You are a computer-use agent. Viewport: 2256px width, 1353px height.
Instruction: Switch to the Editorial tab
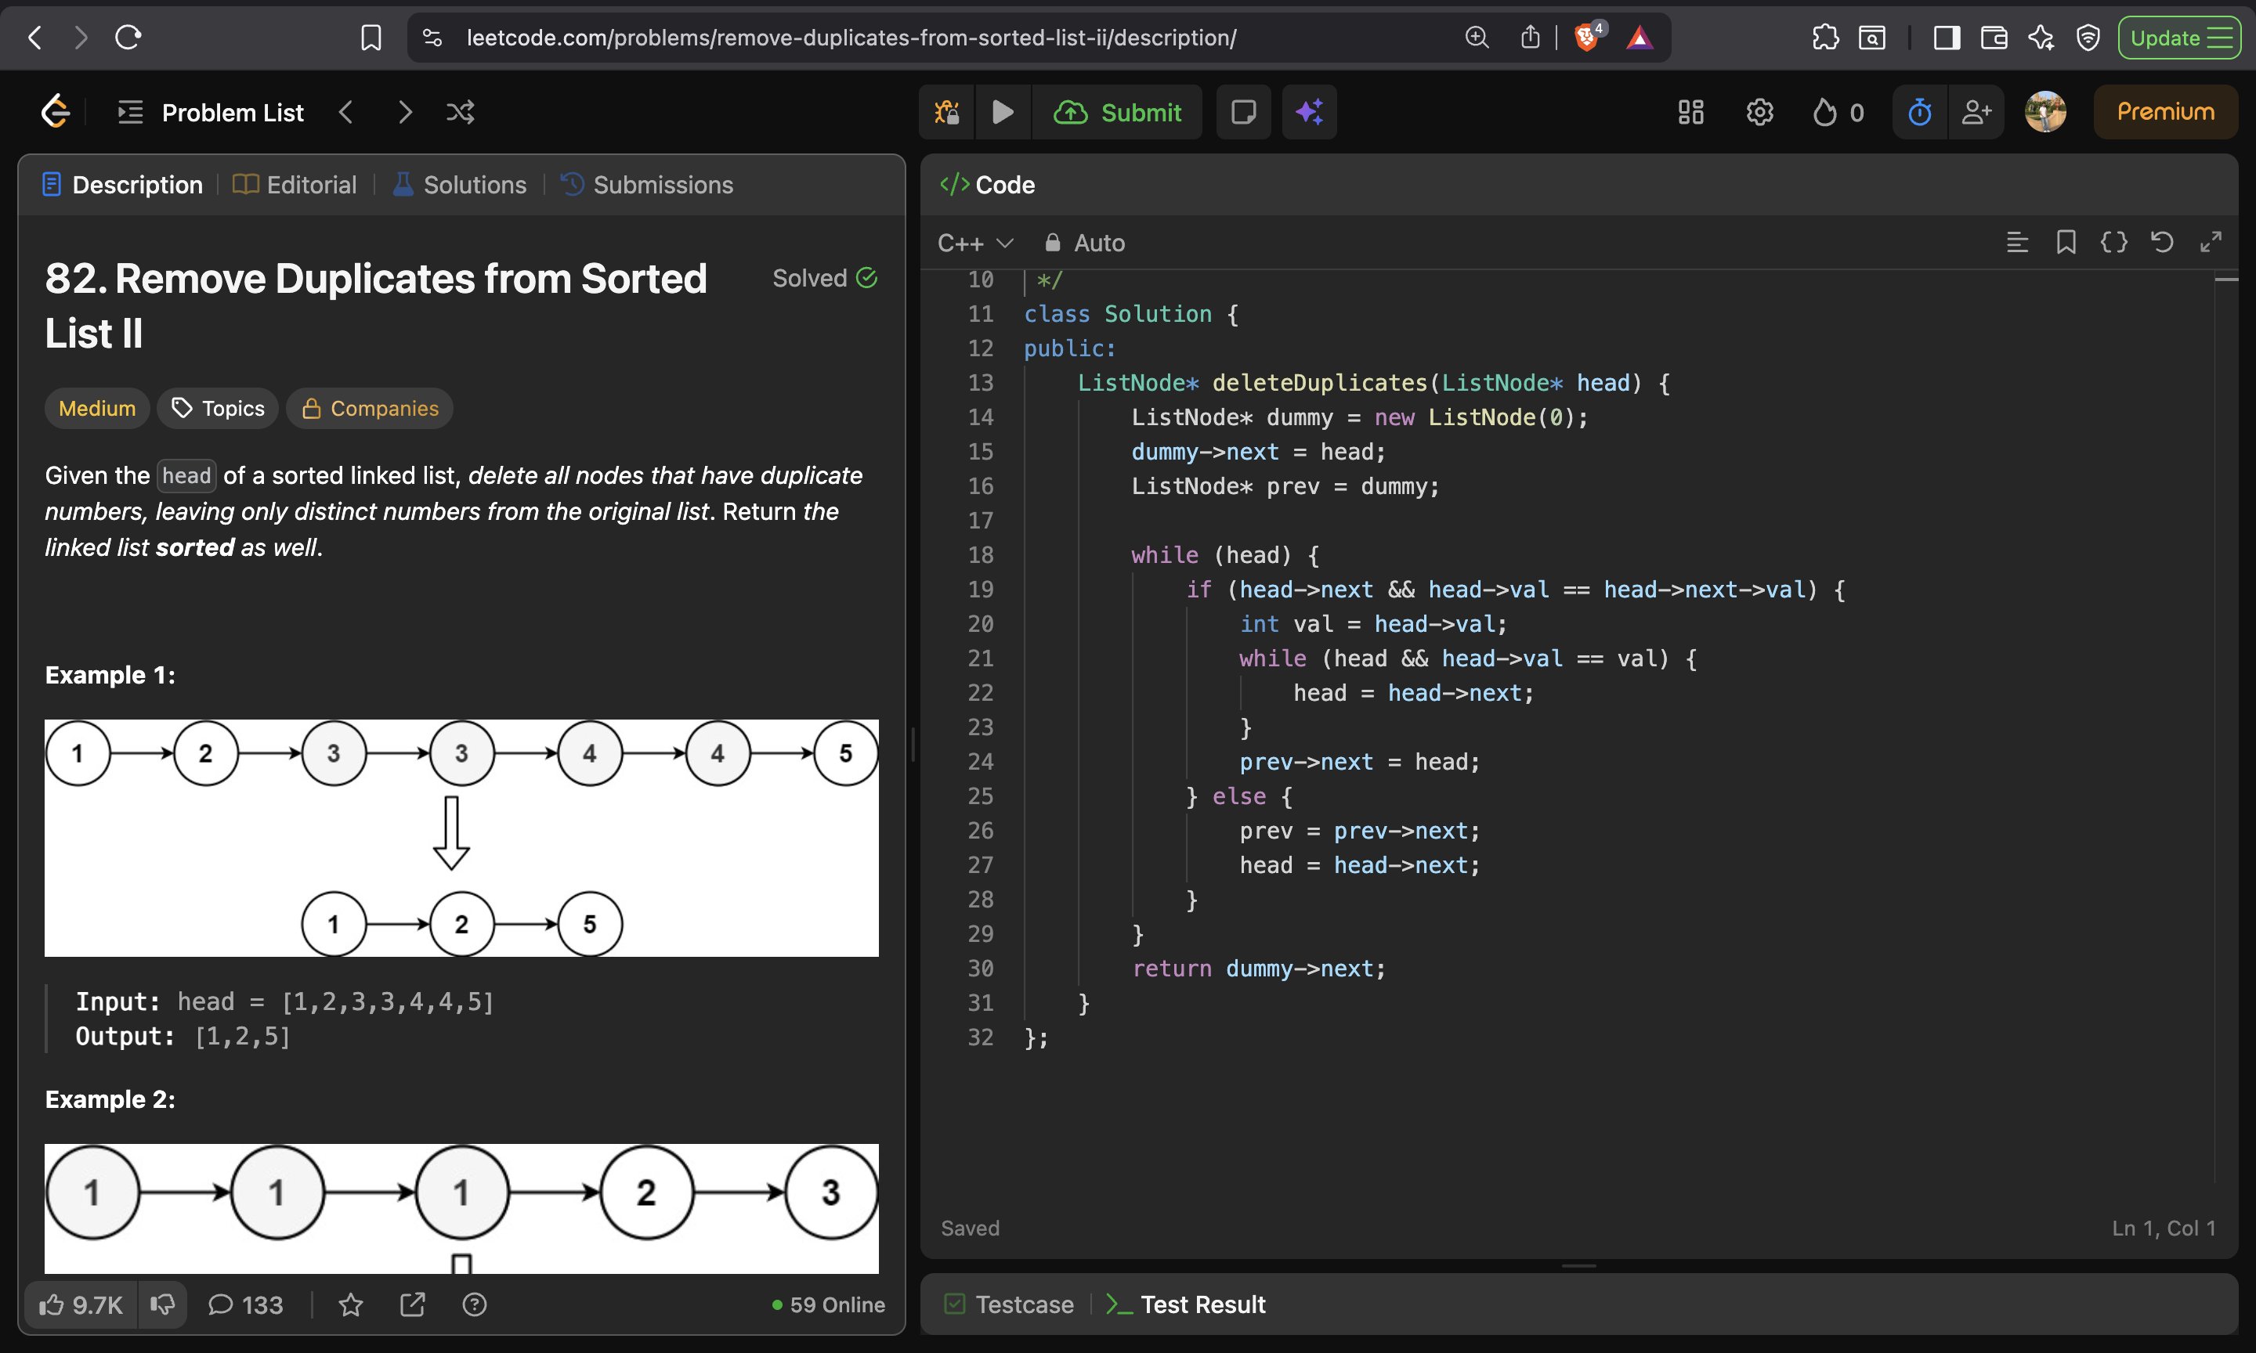click(295, 185)
